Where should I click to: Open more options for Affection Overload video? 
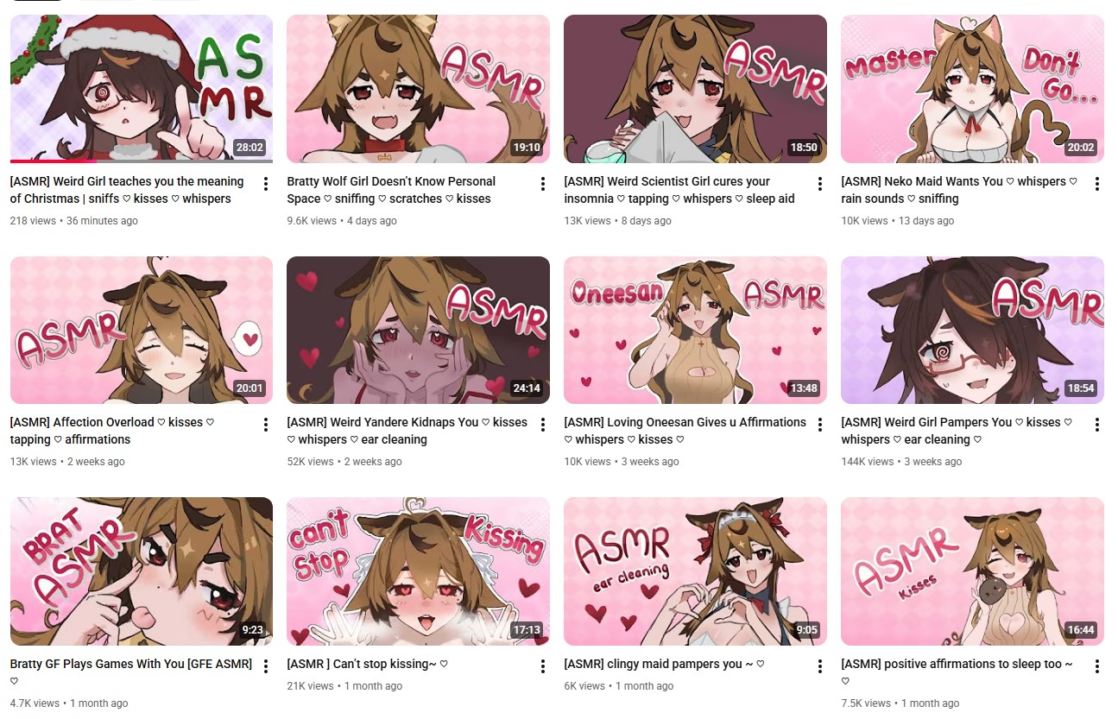(x=265, y=425)
